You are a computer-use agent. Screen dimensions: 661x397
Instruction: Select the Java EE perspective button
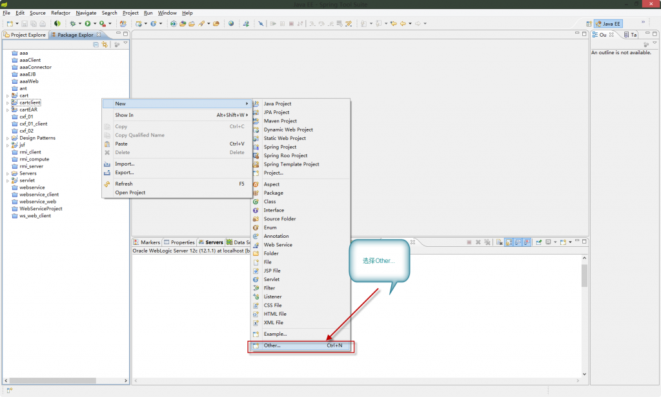point(608,24)
